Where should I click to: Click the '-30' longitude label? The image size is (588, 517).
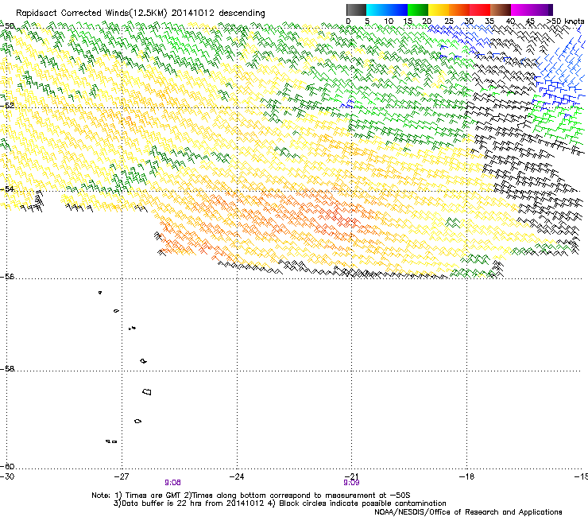(x=7, y=476)
